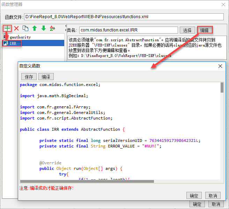Click the class description text area
Image resolution: width=229 pixels, height=209 pixels.
coord(147,48)
